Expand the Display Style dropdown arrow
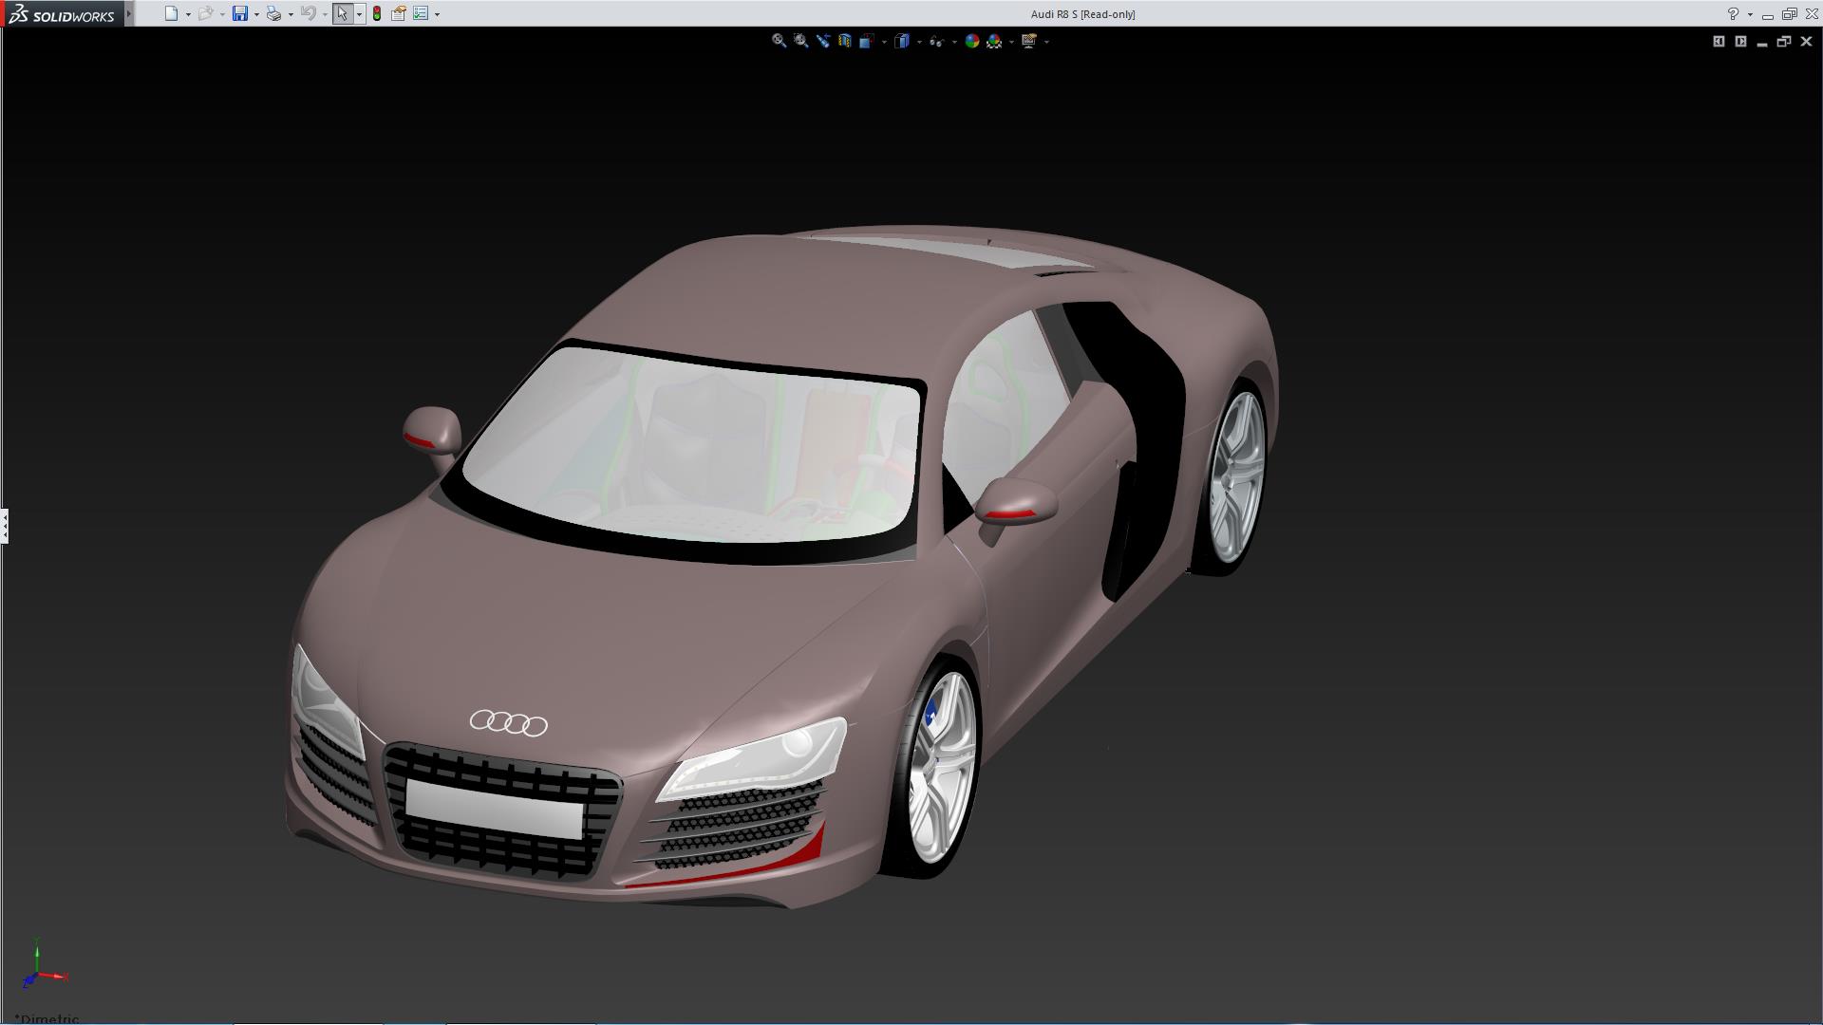The image size is (1823, 1025). (919, 42)
